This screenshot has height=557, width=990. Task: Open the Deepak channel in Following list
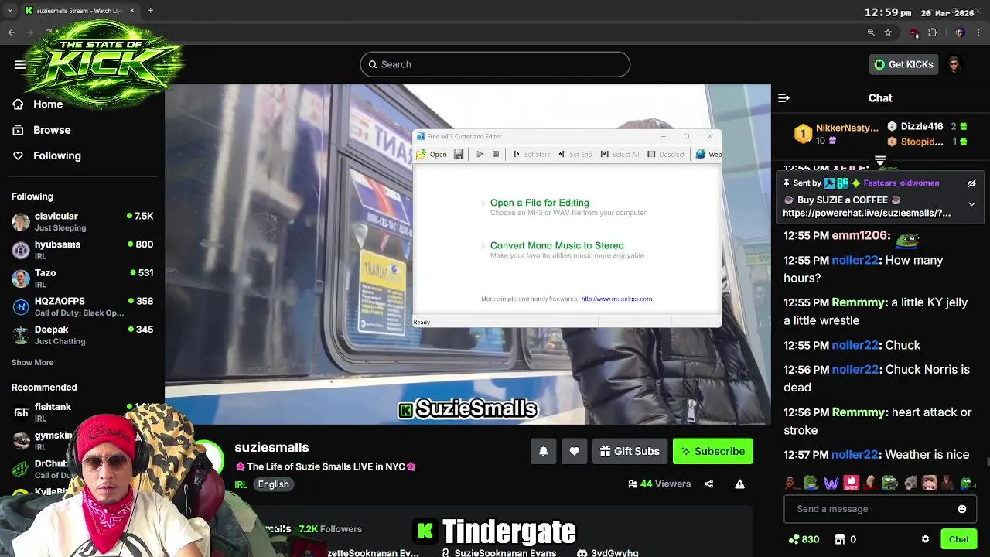[82, 335]
